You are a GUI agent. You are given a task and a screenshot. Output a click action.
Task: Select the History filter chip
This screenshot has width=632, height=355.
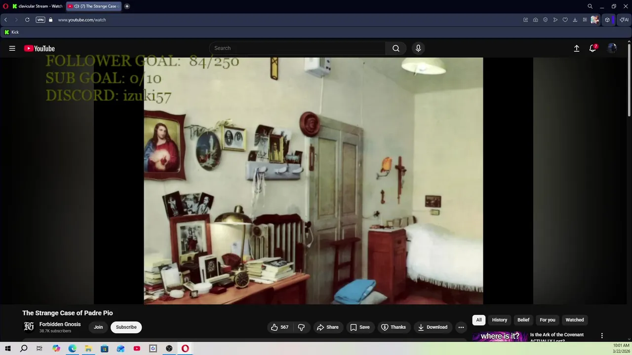(x=500, y=320)
